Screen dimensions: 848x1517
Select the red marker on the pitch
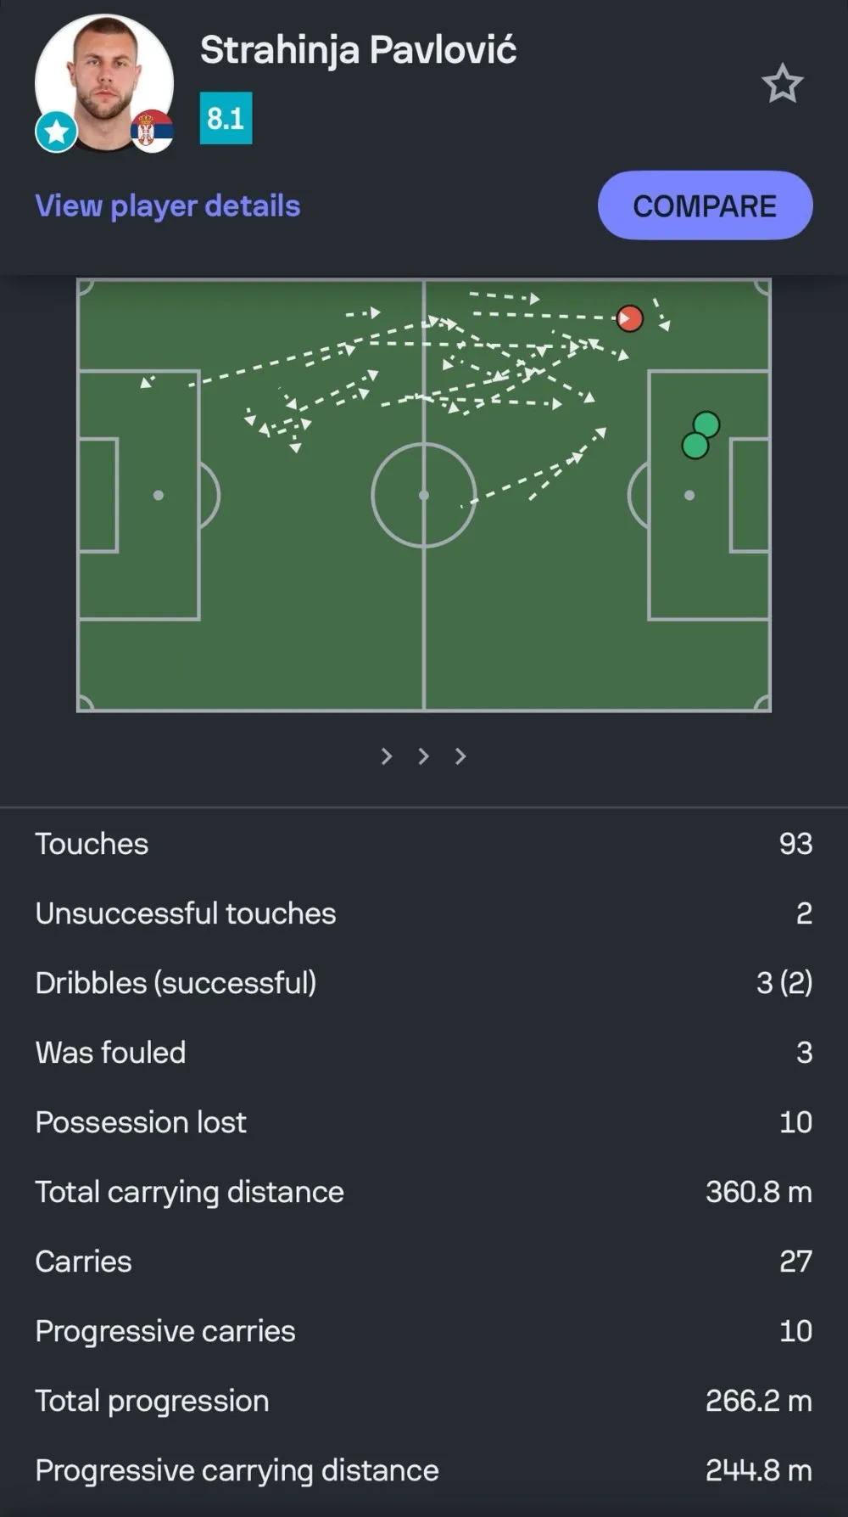pyautogui.click(x=629, y=318)
